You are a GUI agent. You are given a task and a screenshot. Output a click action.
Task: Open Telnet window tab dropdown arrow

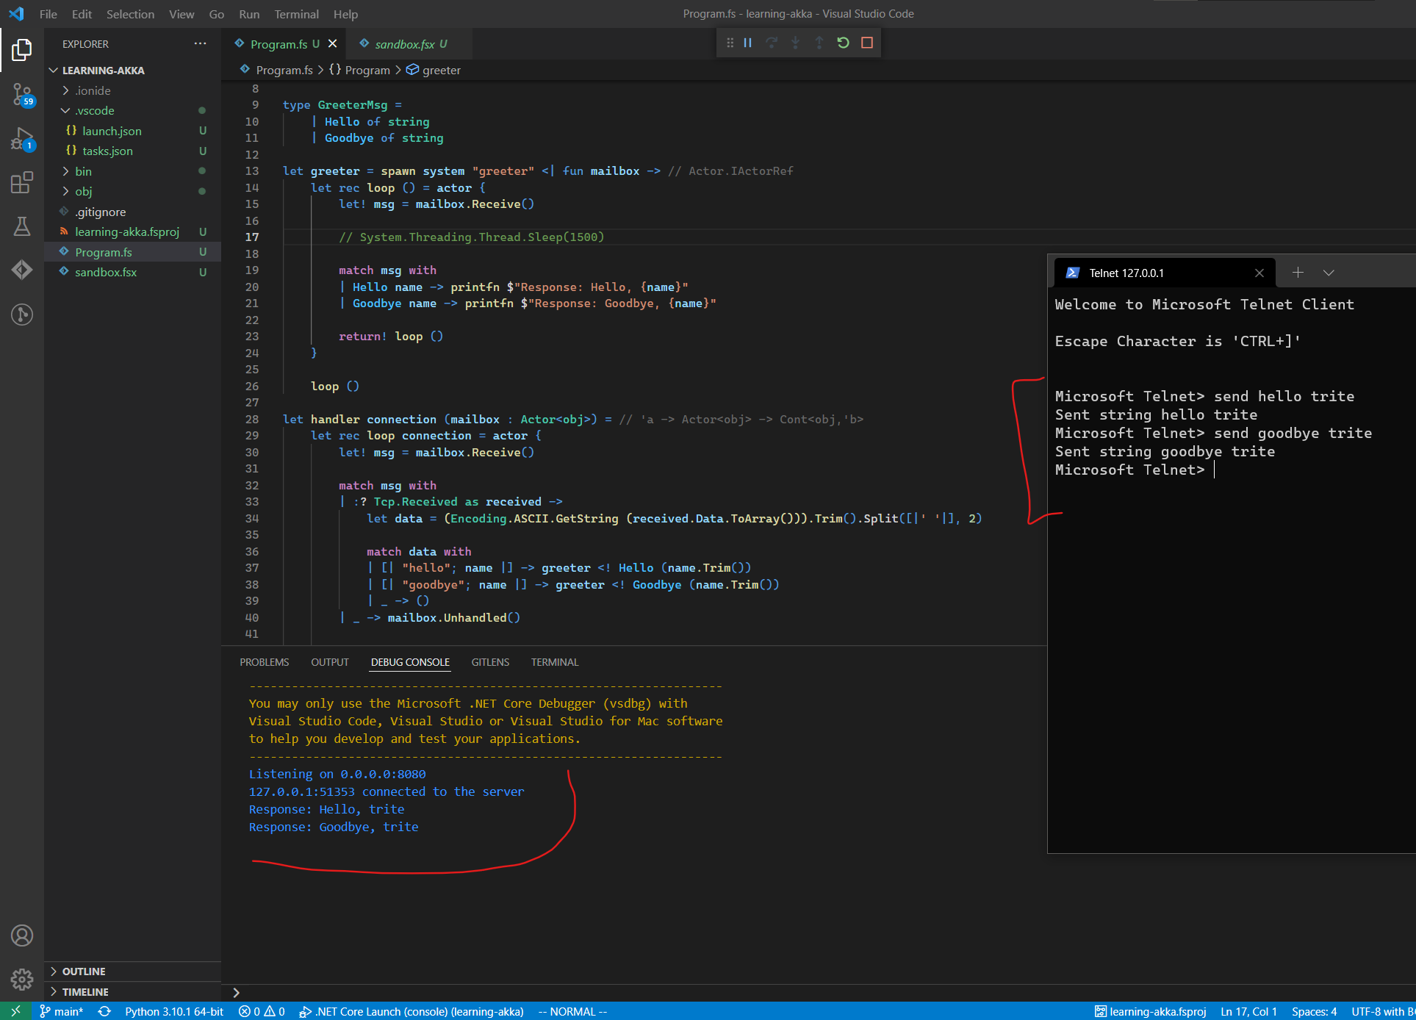click(1329, 273)
